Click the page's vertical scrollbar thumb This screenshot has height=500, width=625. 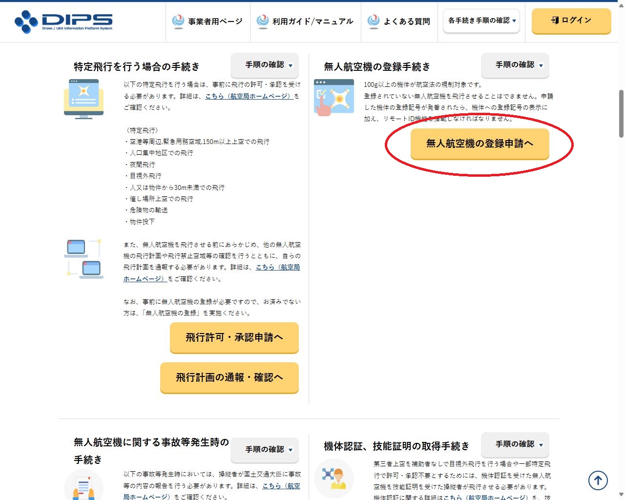[x=621, y=113]
